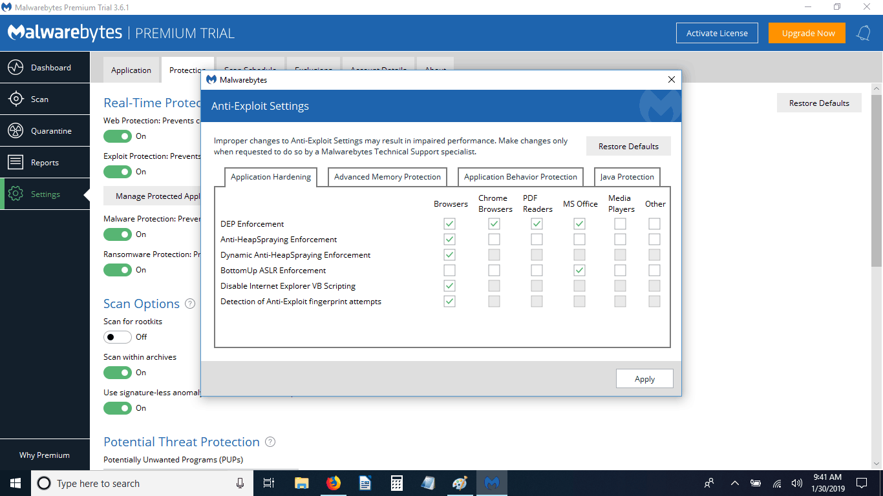Open the People icon in system tray

click(709, 483)
